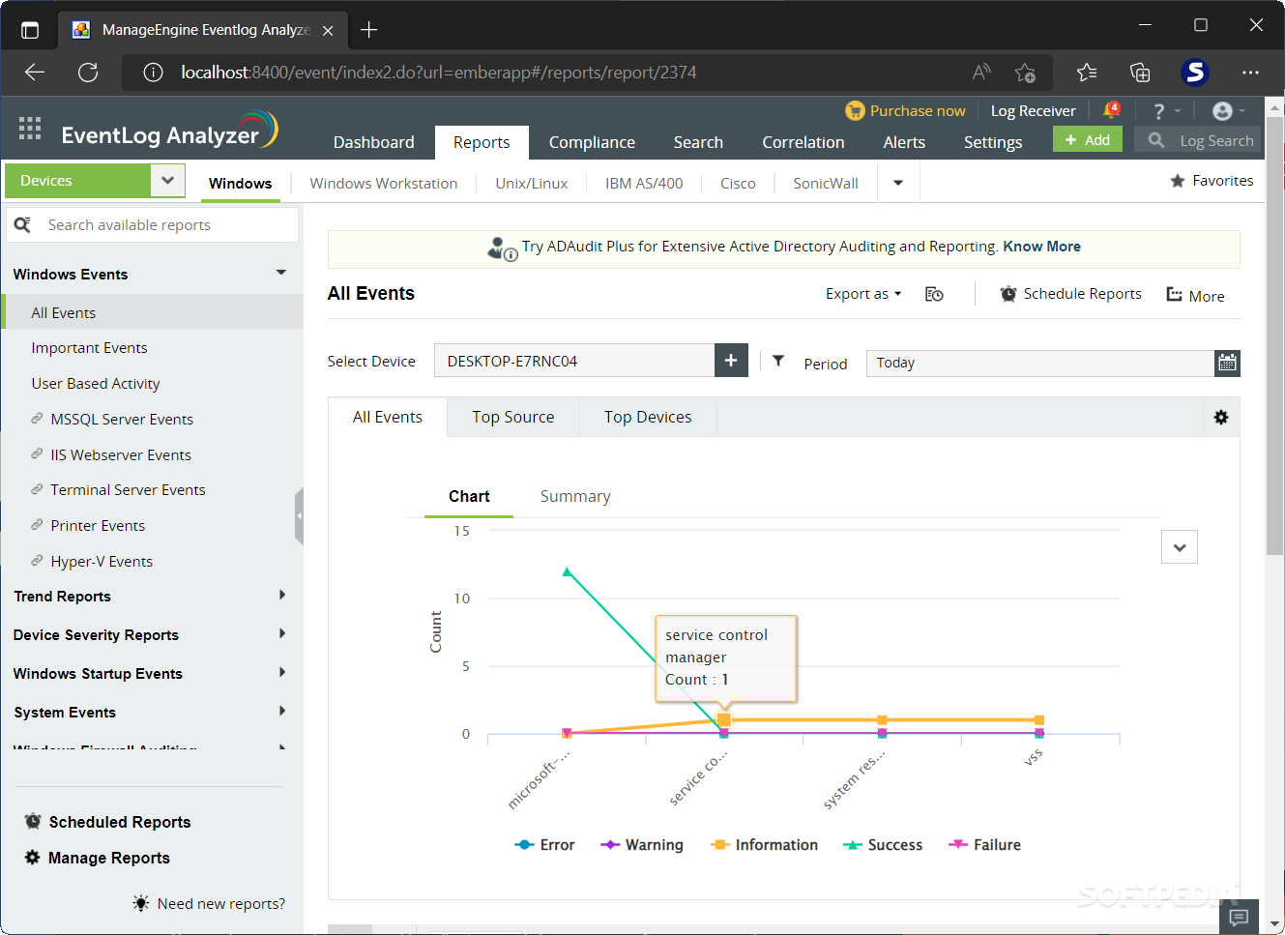Go to the Search tab
The width and height of the screenshot is (1285, 935).
click(698, 142)
